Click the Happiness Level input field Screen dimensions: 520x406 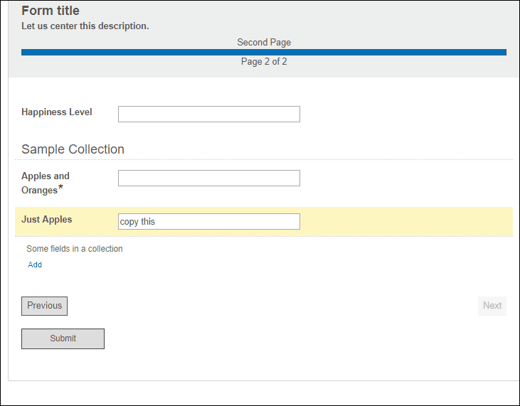(x=209, y=114)
